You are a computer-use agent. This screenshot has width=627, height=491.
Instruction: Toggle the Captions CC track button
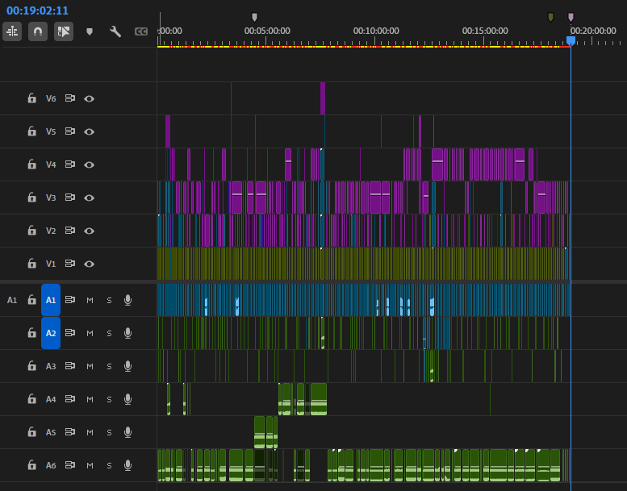pos(141,31)
